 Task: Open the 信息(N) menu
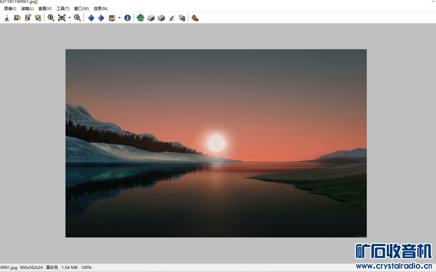click(x=100, y=9)
